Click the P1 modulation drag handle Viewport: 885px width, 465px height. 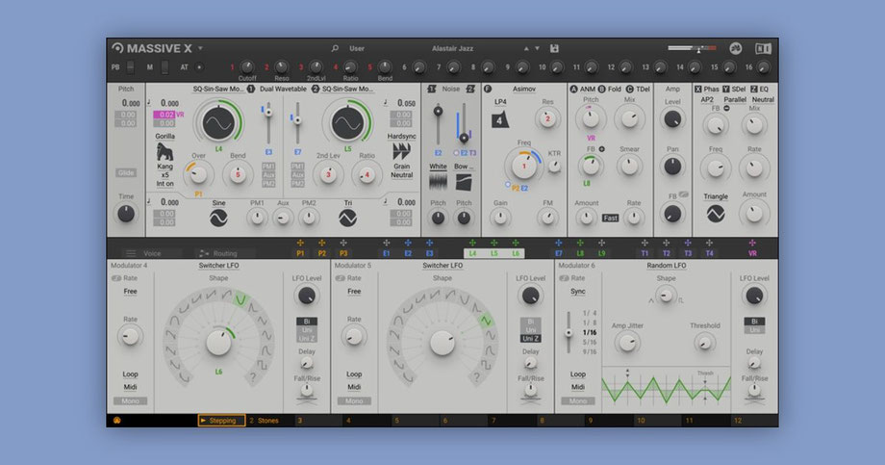(300, 243)
